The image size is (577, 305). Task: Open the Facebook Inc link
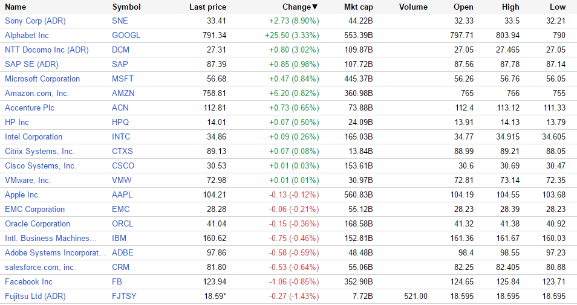28,281
